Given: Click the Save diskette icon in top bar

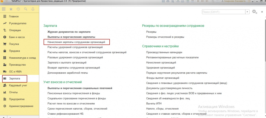Looking at the screenshot, I should coord(163,1).
